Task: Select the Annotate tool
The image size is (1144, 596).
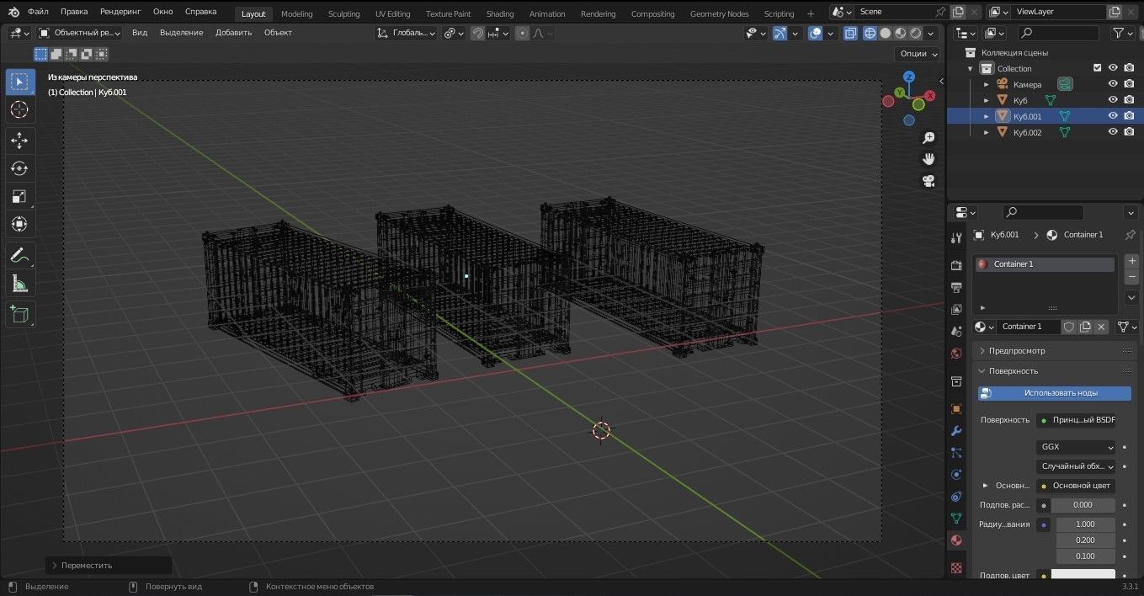Action: (19, 255)
